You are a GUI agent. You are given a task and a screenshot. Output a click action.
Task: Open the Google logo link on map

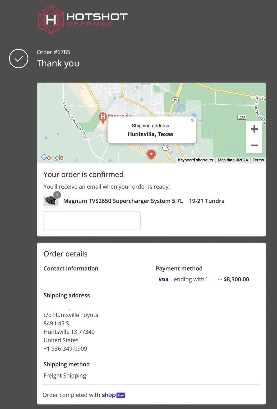click(x=52, y=157)
